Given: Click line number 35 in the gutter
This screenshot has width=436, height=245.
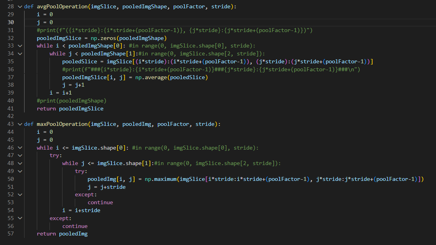Looking at the screenshot, I should [11, 61].
